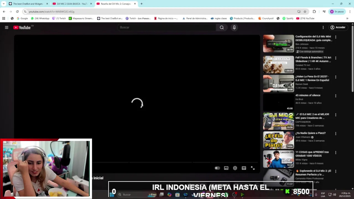Focus the YouTube 'Buscar' search field
The height and width of the screenshot is (199, 354).
click(x=167, y=27)
